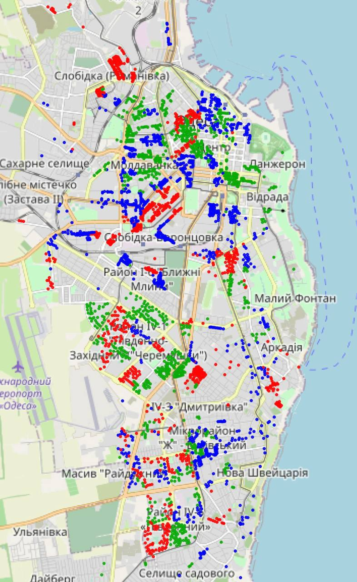
Task: Click the black dot marker near Відрада
Action: [283, 211]
